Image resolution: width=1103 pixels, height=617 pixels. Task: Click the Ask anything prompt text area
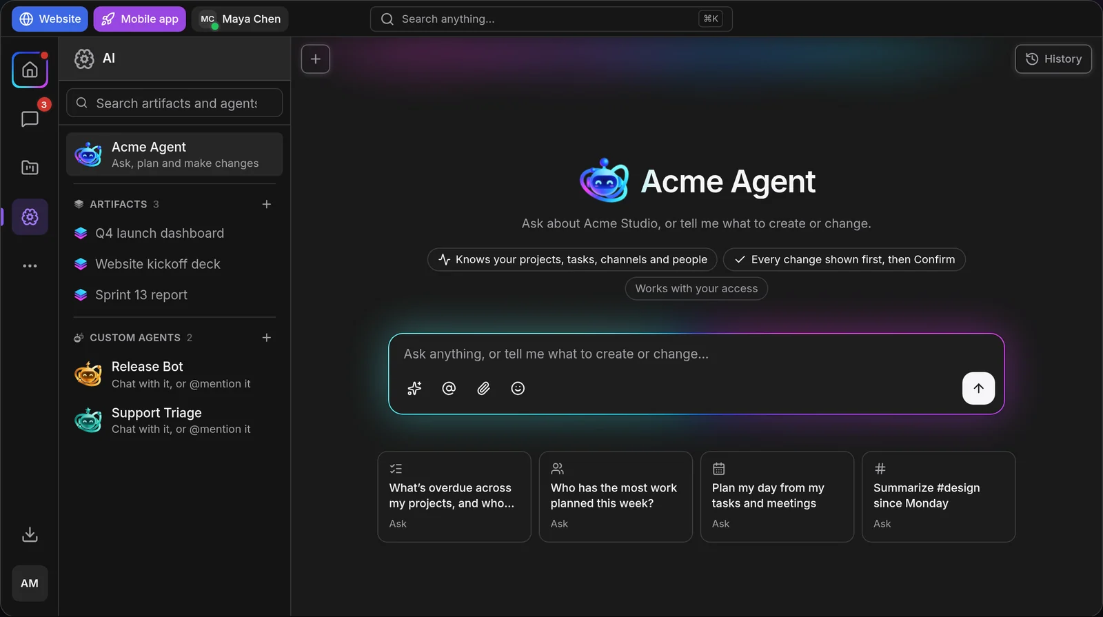[696, 354]
